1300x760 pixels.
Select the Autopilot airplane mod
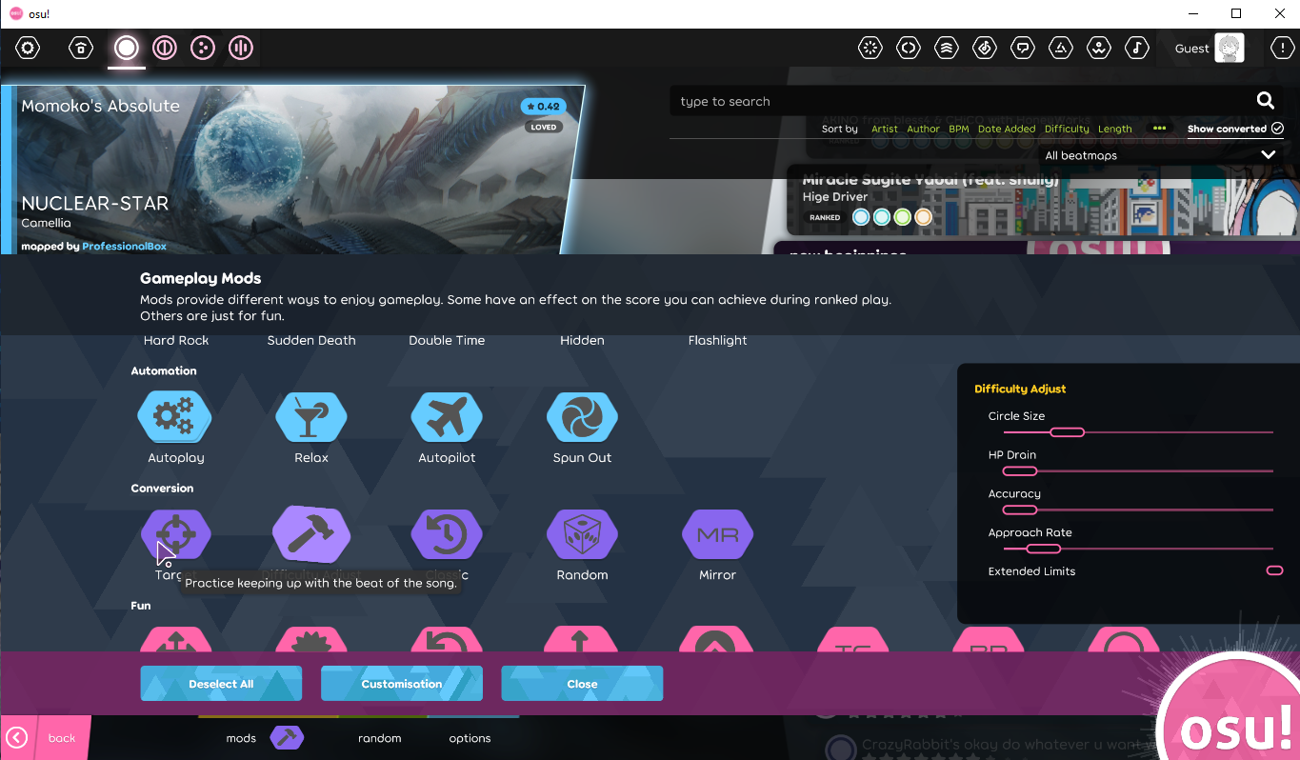[446, 416]
